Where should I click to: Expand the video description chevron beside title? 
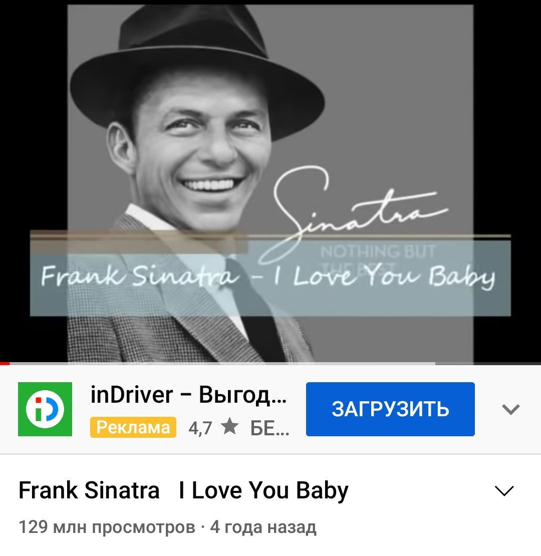click(504, 491)
